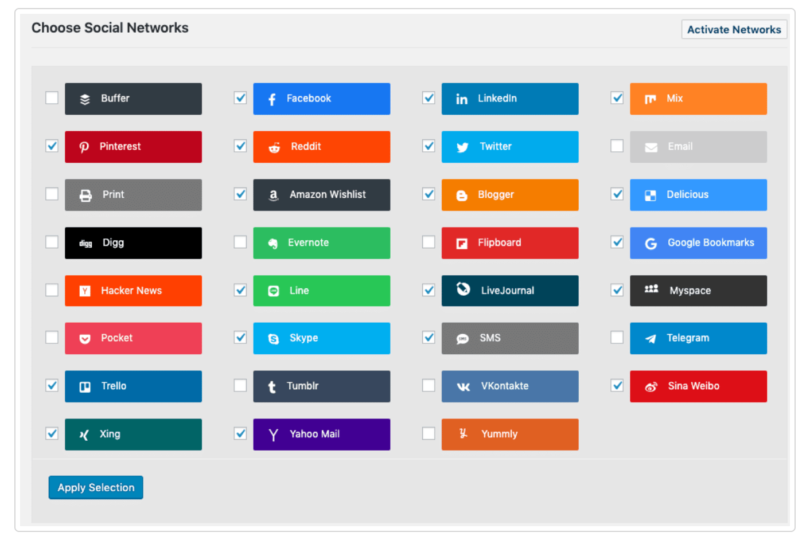
Task: Click the Amazon Wishlist 'a' icon
Action: [x=274, y=195]
